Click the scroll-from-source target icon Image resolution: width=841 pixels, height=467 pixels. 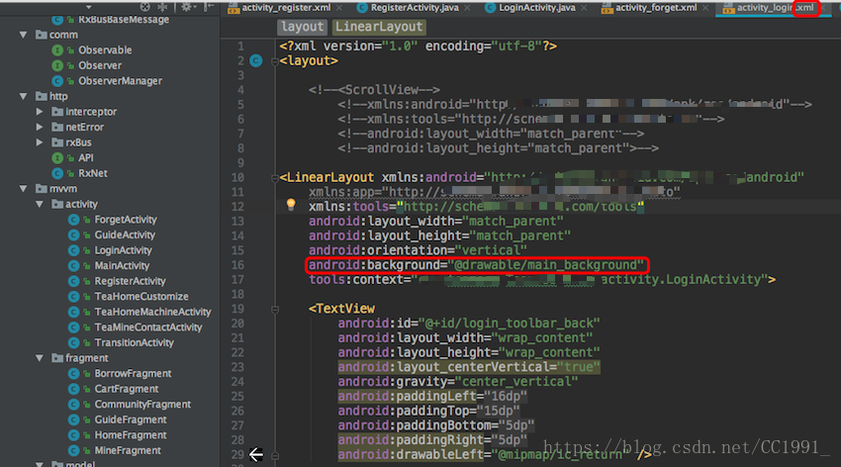coord(144,7)
